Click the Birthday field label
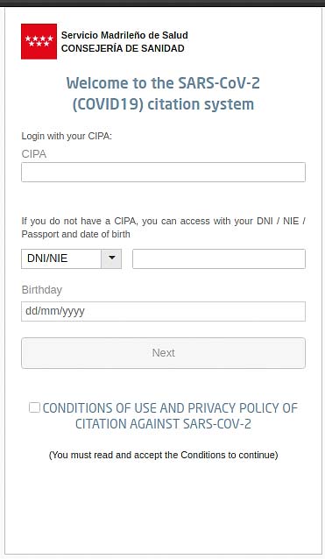The image size is (325, 559). tap(42, 290)
